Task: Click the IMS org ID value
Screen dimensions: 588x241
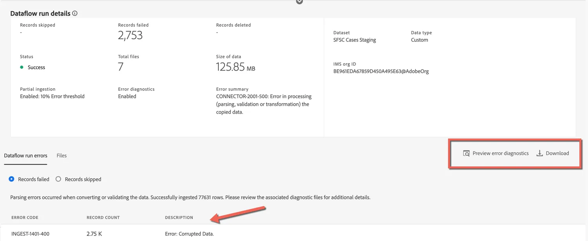Action: tap(381, 71)
